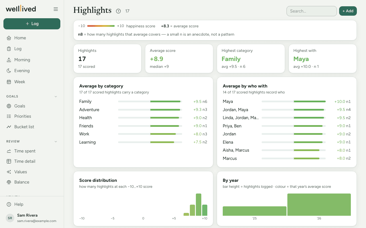Select the Highest category Family card

(x=251, y=58)
